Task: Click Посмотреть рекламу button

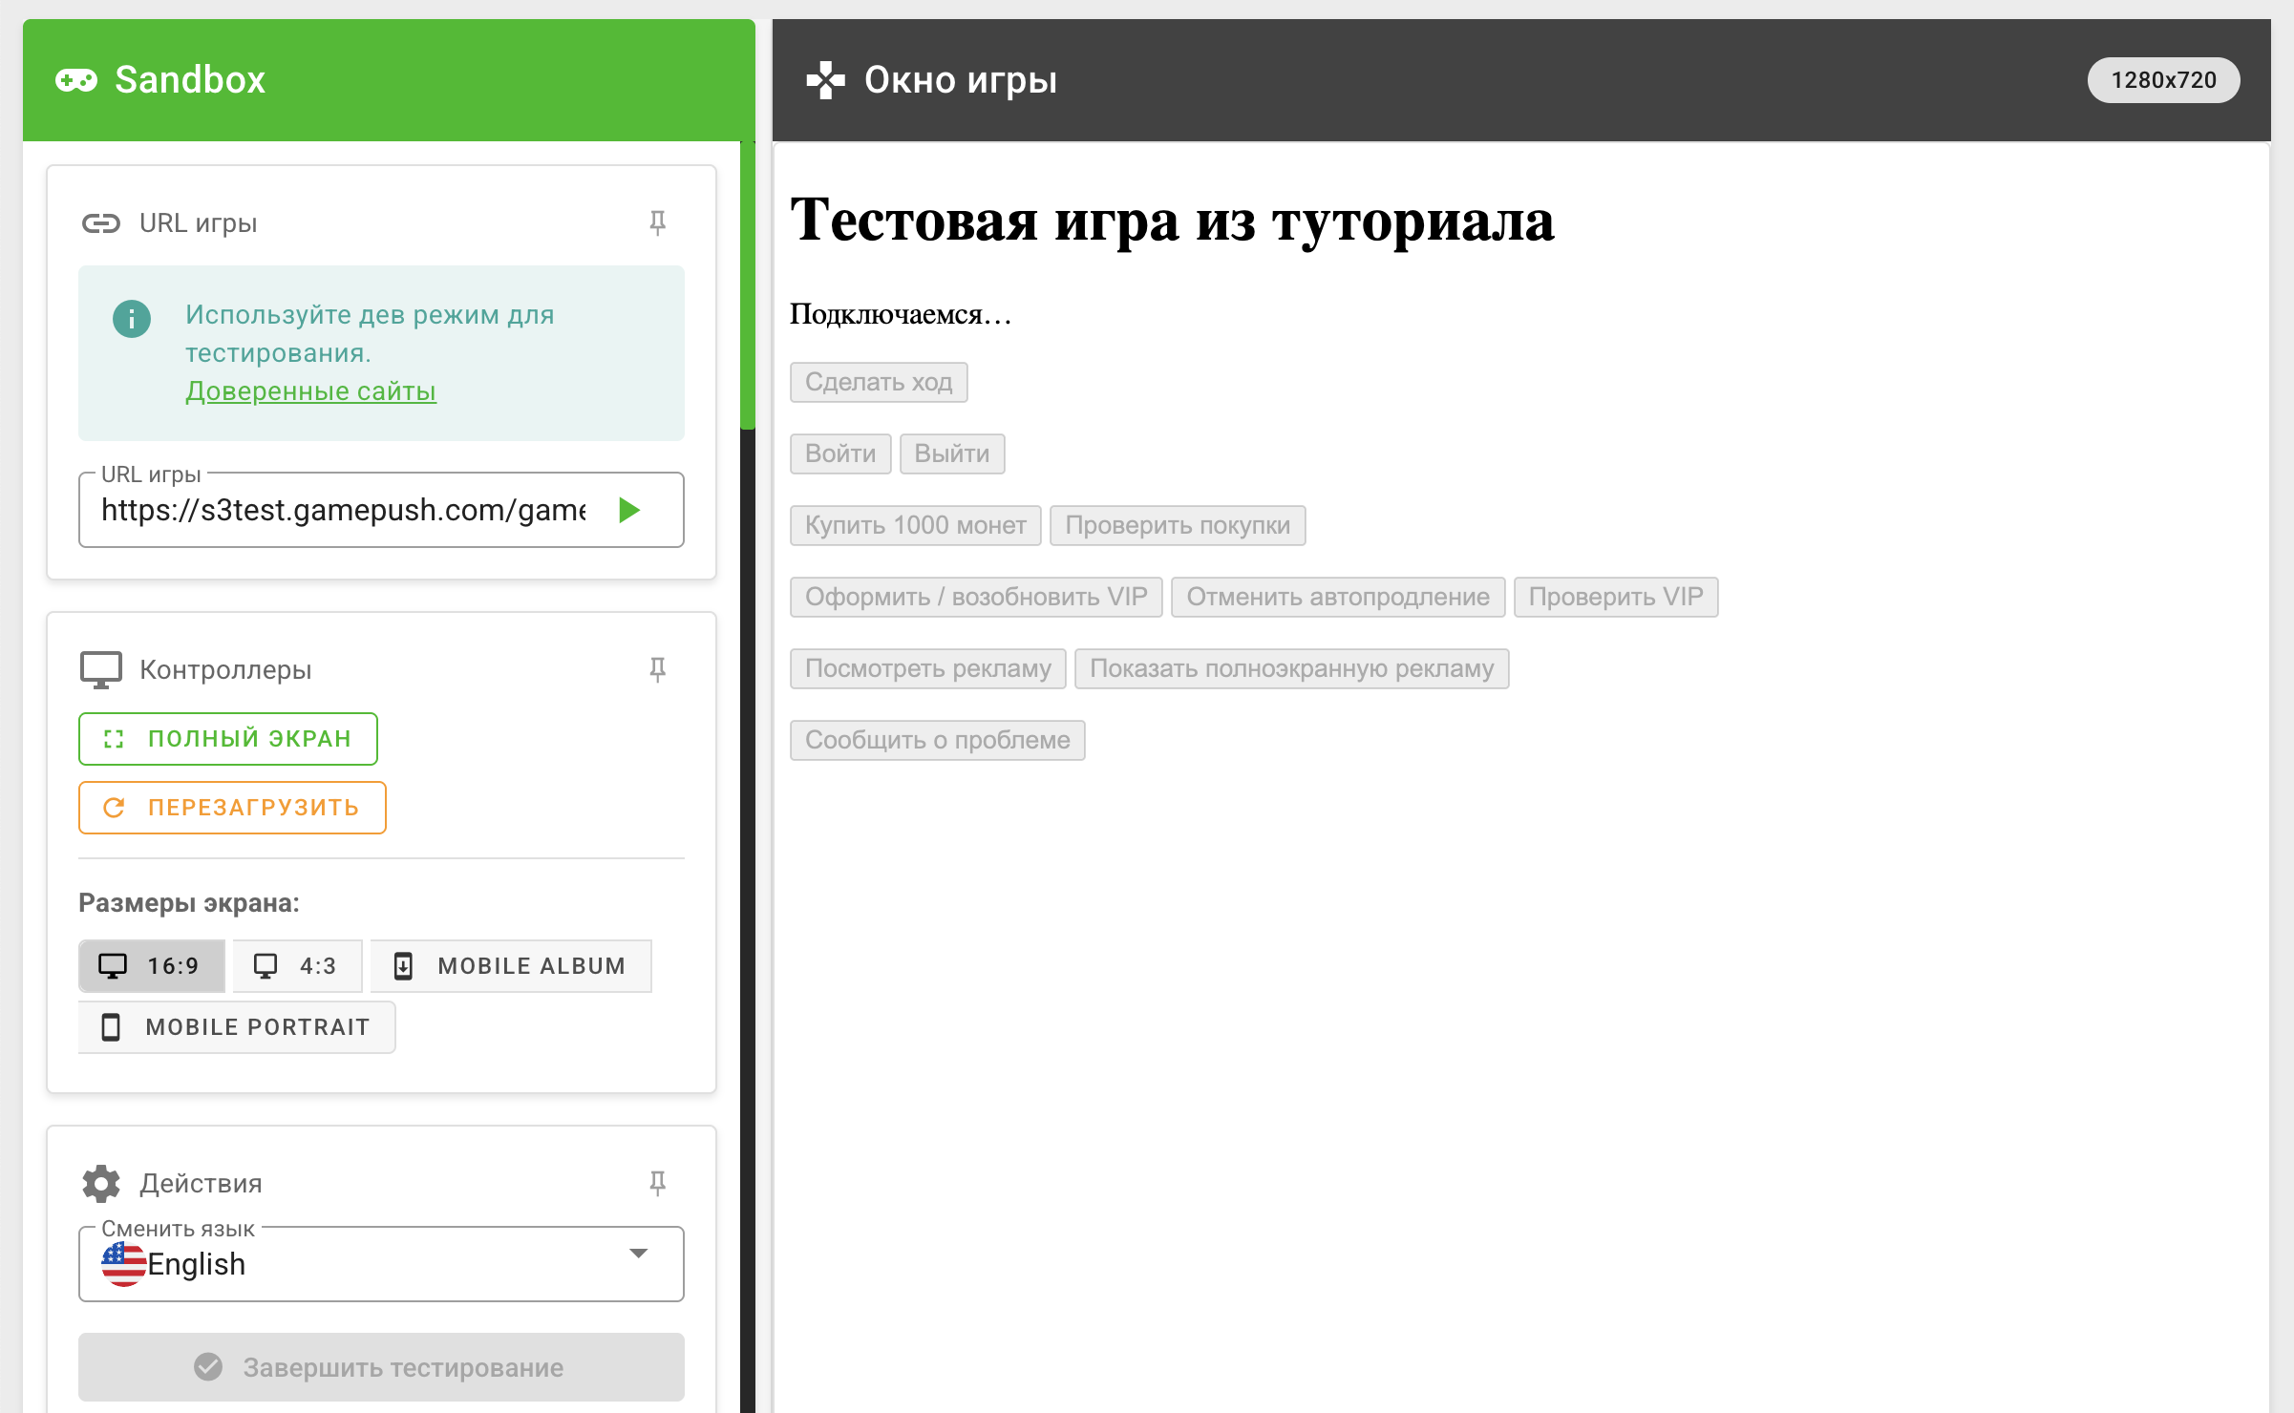Action: (928, 668)
